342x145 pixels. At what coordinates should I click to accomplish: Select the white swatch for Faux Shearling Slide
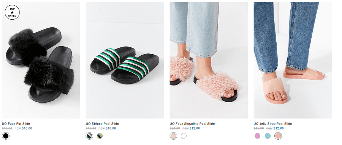[x=184, y=136]
